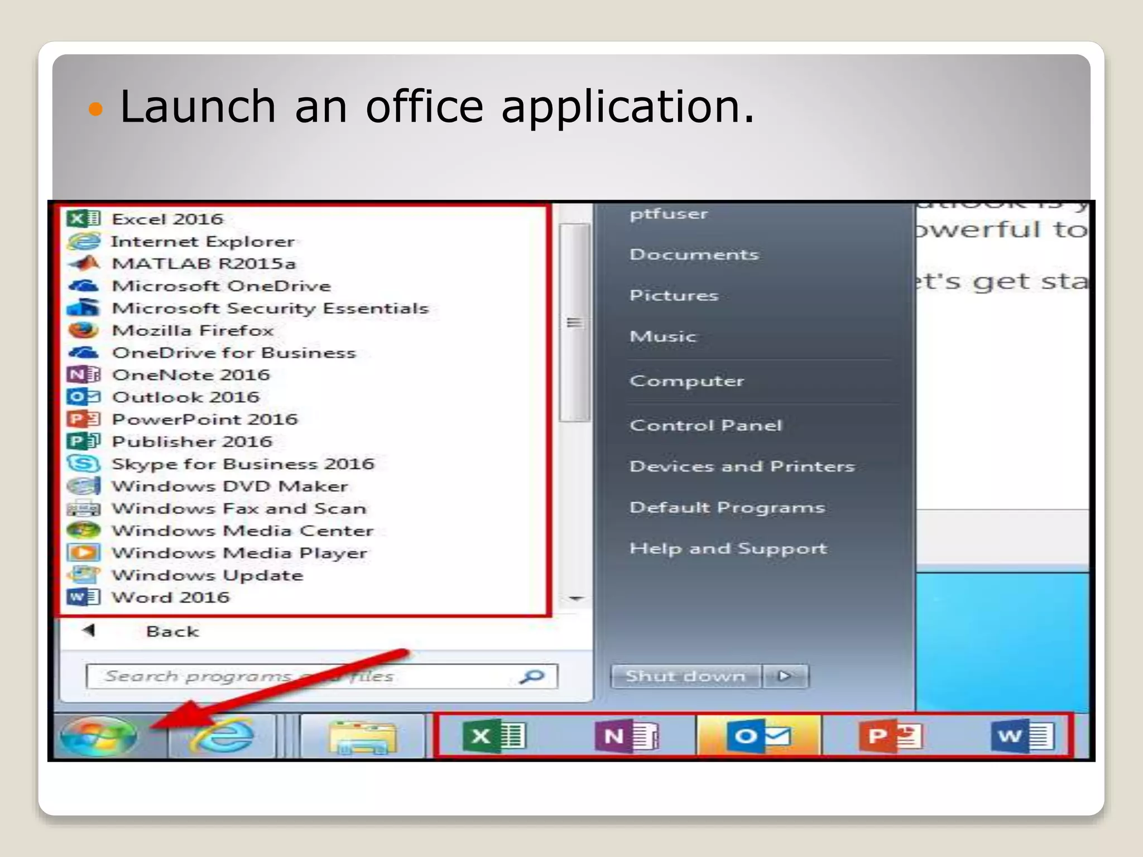Select the 'Mozilla Firefox' text label

(x=193, y=330)
